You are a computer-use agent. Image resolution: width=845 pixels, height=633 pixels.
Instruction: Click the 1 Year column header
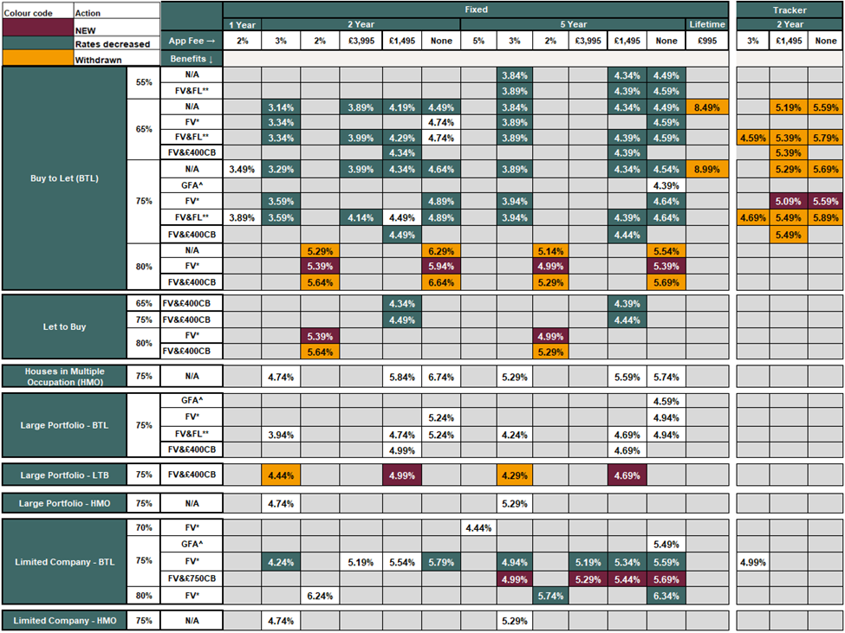pos(242,24)
